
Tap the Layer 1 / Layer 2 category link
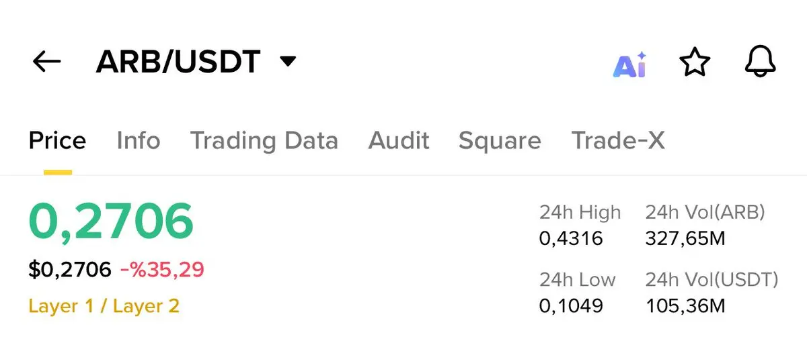click(104, 307)
